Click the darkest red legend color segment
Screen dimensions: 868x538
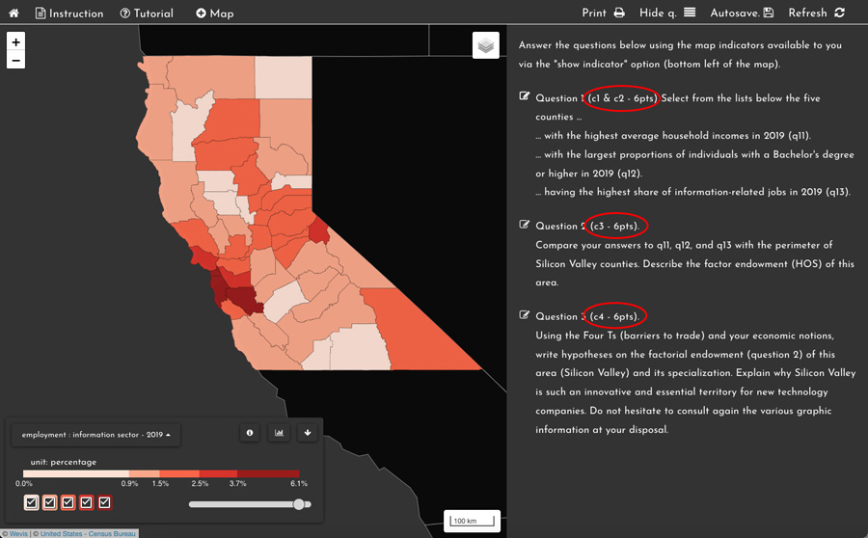pos(268,473)
